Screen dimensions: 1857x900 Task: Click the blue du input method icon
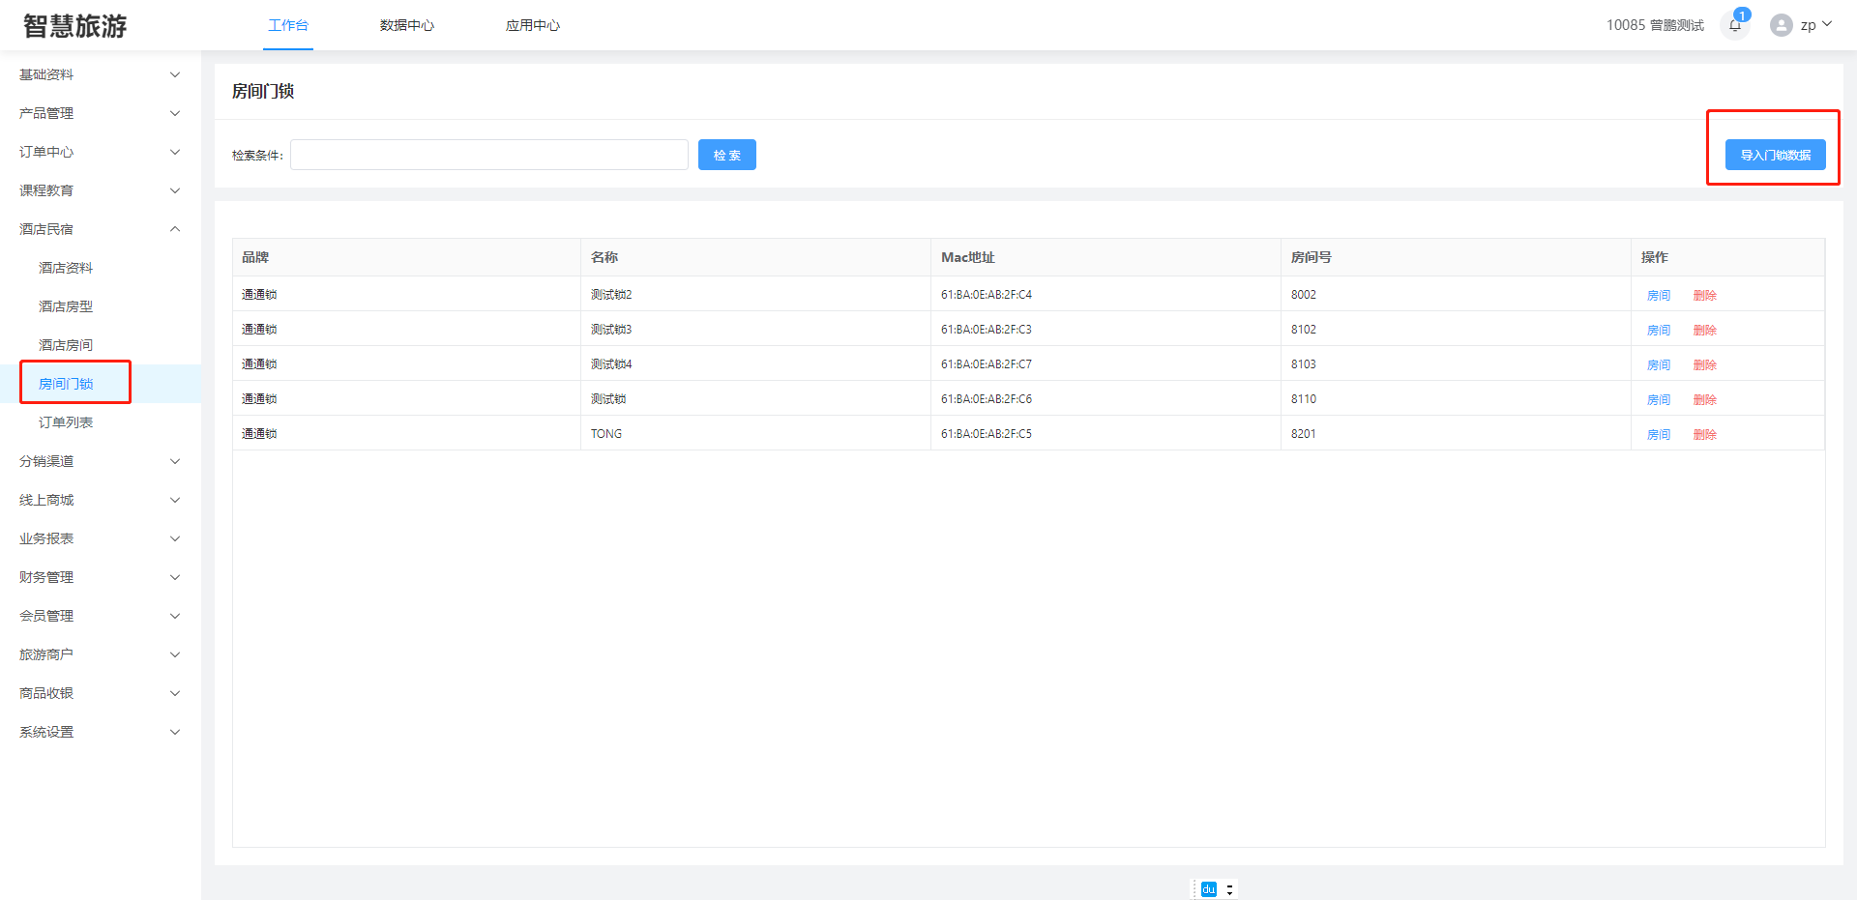[x=1208, y=889]
